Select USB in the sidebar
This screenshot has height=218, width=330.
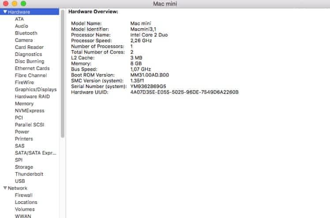tap(20, 181)
